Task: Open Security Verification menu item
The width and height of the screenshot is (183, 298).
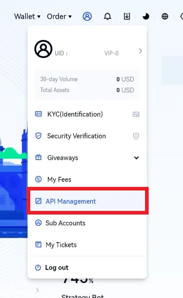Action: click(x=87, y=136)
